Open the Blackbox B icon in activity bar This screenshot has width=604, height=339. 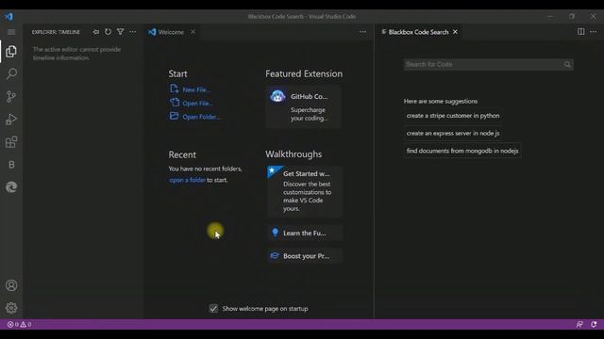[x=11, y=165]
